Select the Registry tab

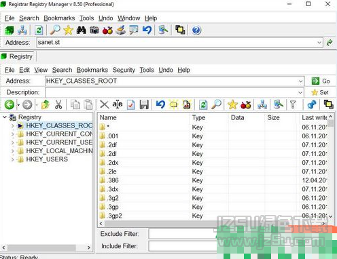(x=17, y=56)
